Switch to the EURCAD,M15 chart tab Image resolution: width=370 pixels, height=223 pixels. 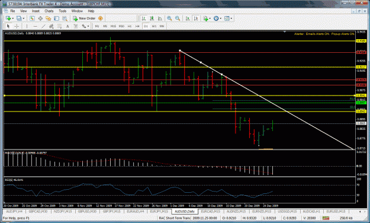pyautogui.click(x=211, y=211)
